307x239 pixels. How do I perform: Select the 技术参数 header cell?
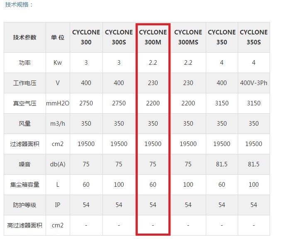point(24,37)
